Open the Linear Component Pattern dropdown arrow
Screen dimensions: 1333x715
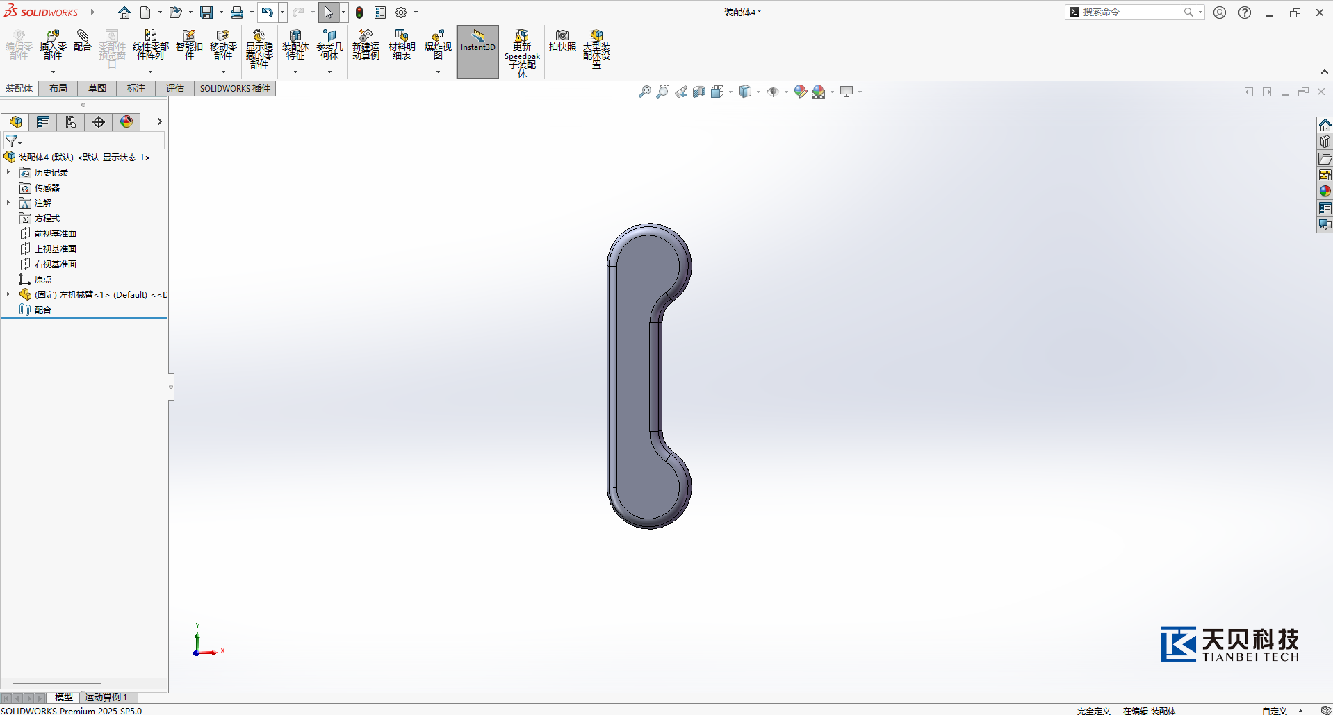[150, 71]
